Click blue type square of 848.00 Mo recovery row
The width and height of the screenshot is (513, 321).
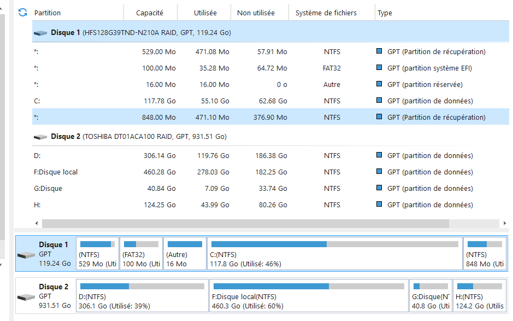pyautogui.click(x=379, y=116)
